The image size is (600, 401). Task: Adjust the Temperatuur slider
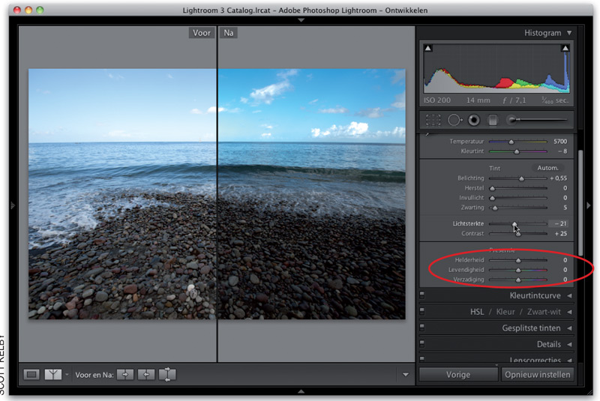pyautogui.click(x=511, y=142)
